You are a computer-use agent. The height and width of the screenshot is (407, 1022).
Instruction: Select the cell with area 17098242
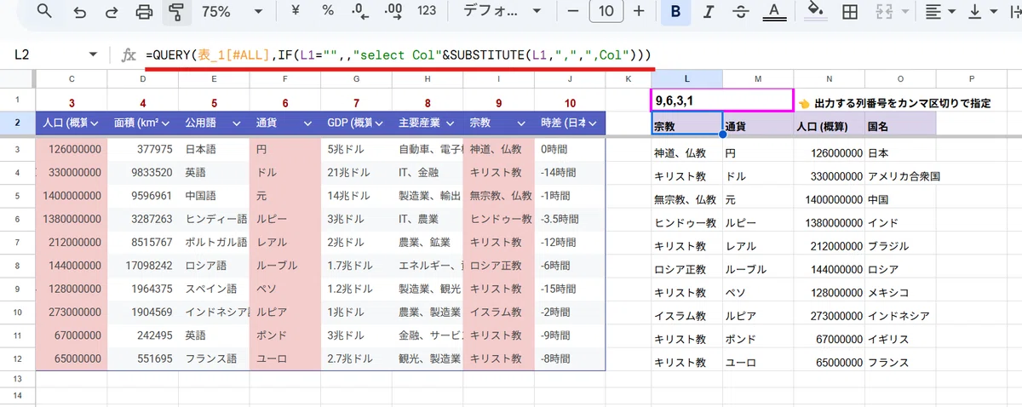pyautogui.click(x=143, y=265)
